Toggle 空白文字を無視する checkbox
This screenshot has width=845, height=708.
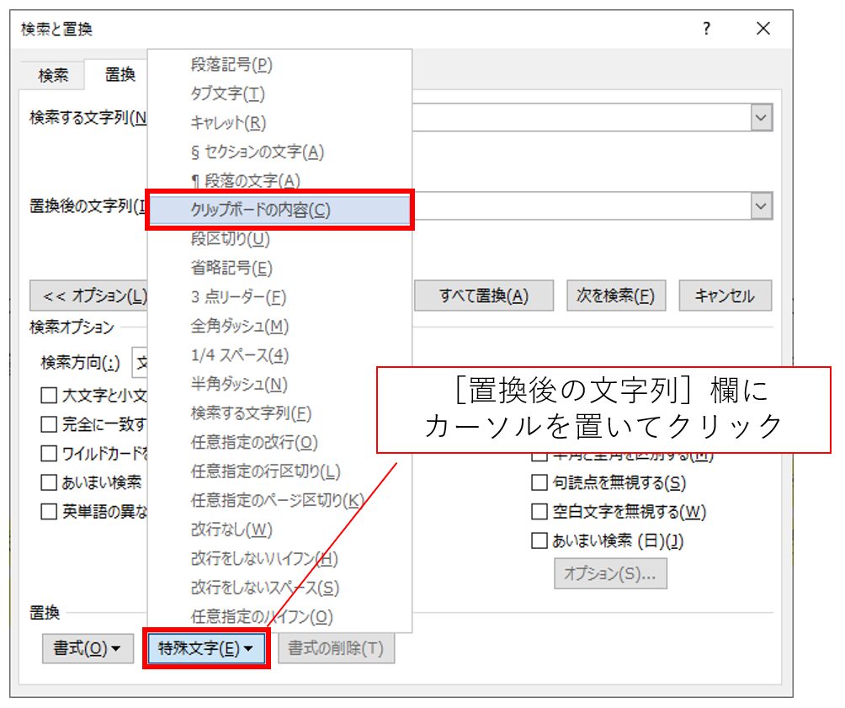pos(539,512)
